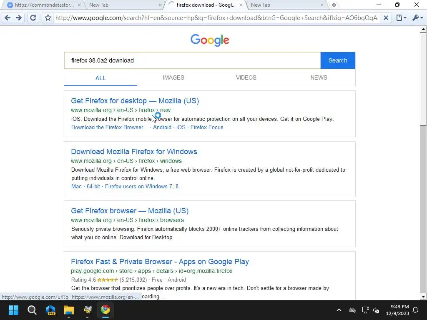Open File Explorer from taskbar
The width and height of the screenshot is (427, 320).
pyautogui.click(x=69, y=310)
